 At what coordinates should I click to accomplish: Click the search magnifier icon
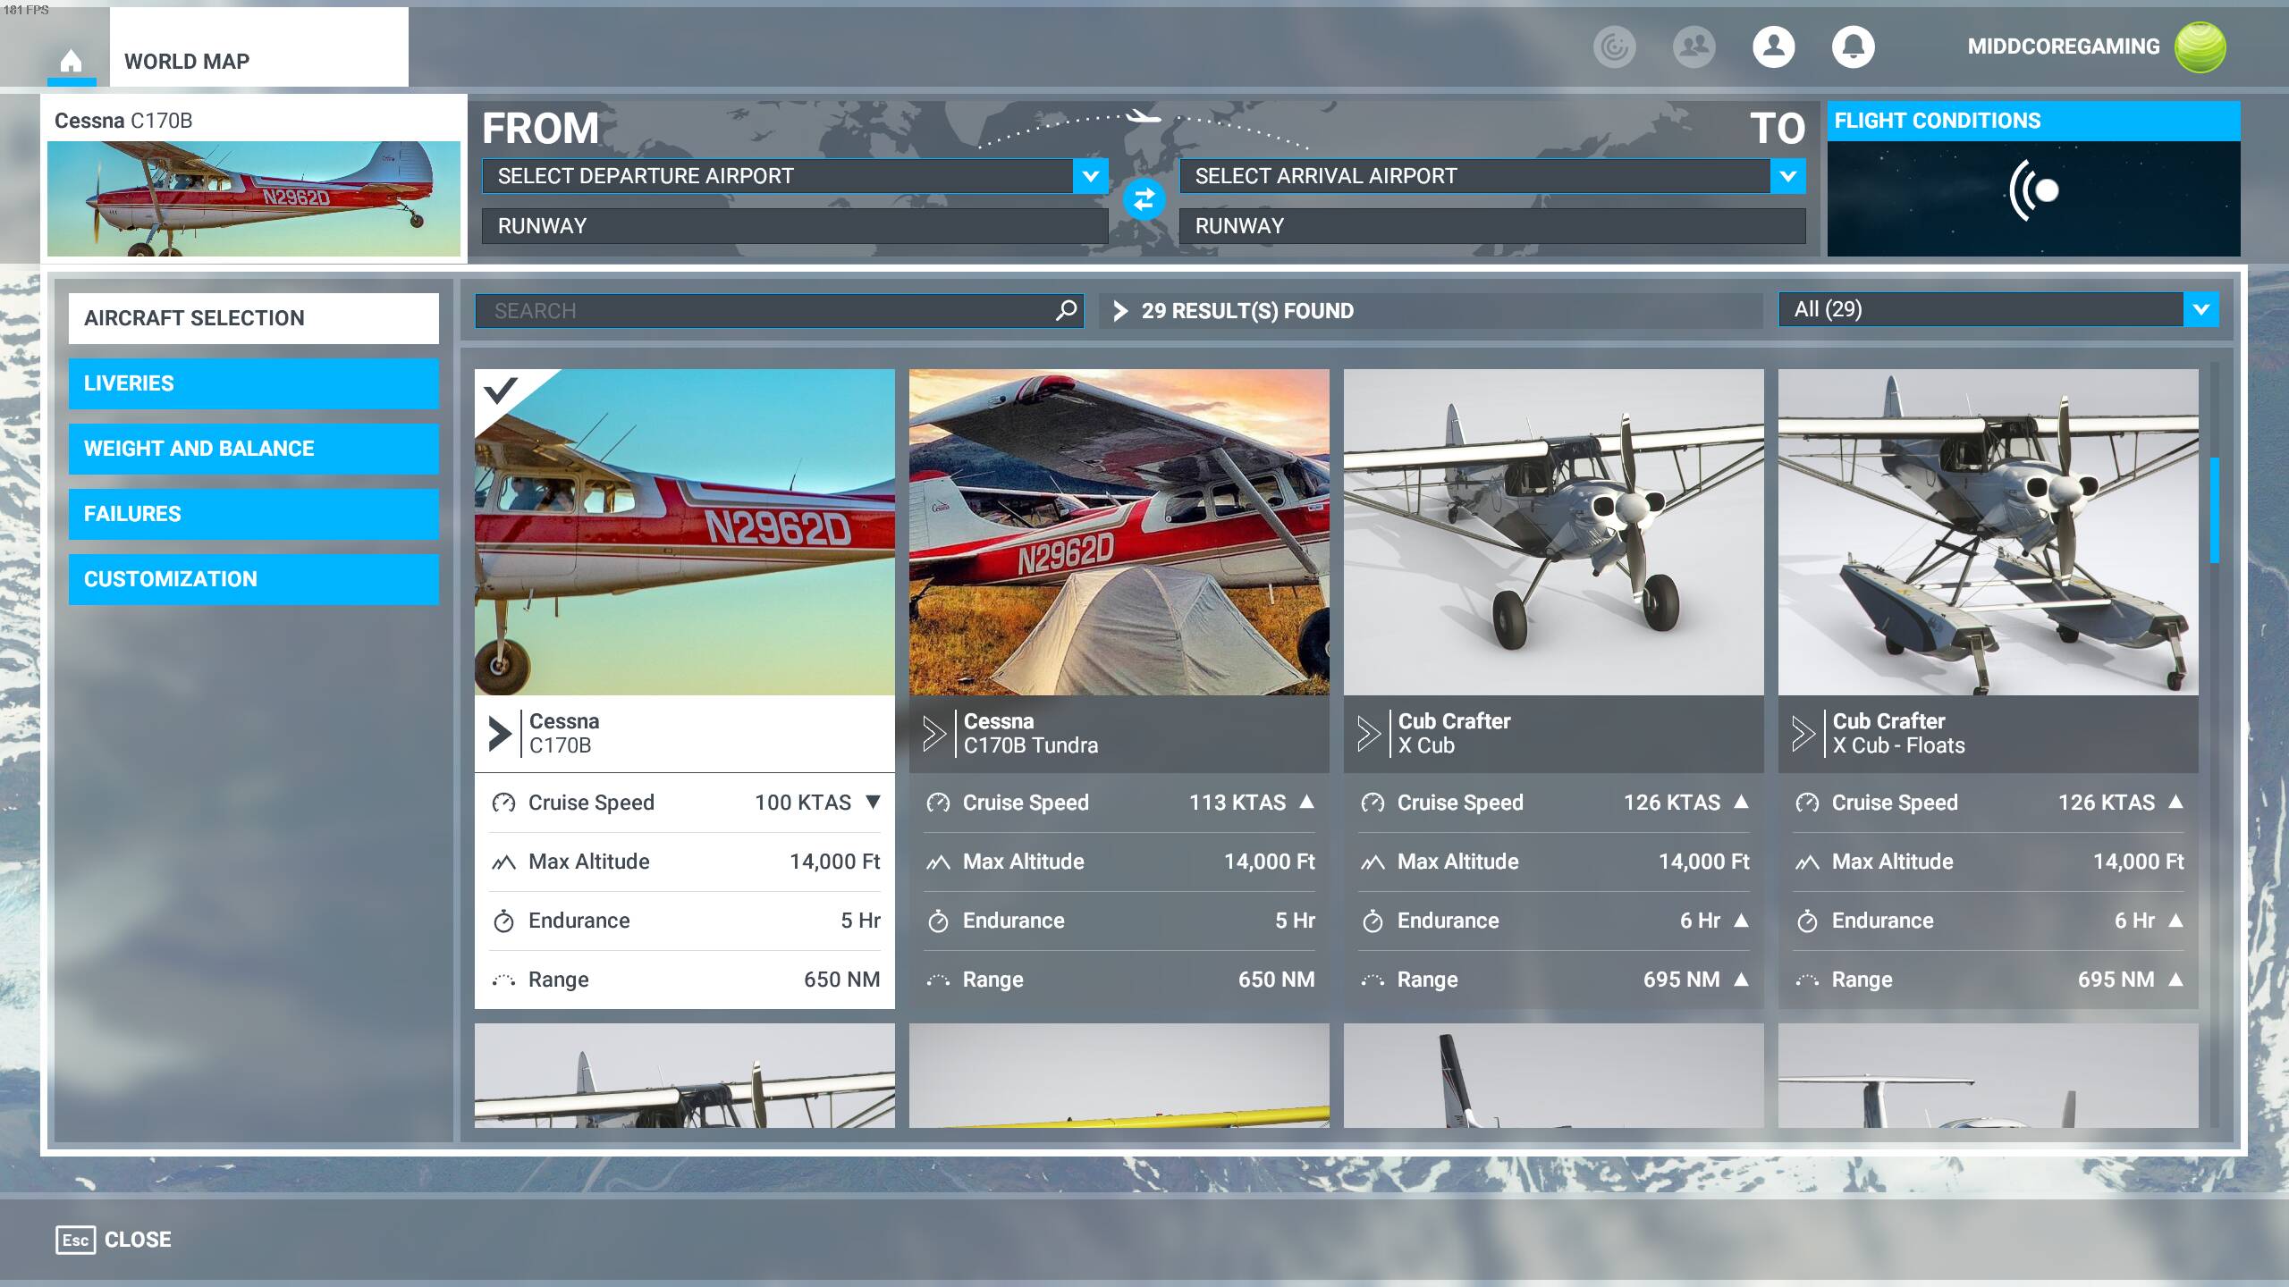pos(1066,310)
